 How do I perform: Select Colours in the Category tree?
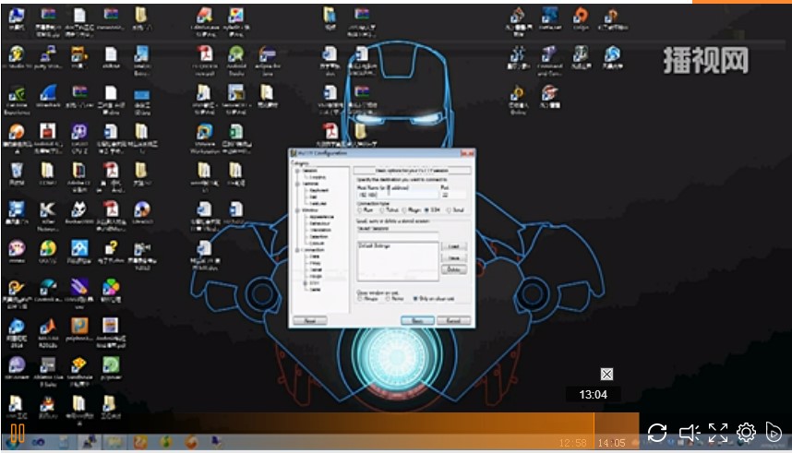coord(317,243)
